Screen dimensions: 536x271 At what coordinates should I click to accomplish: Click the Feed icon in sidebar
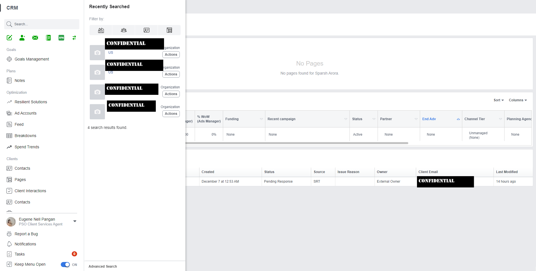point(9,124)
